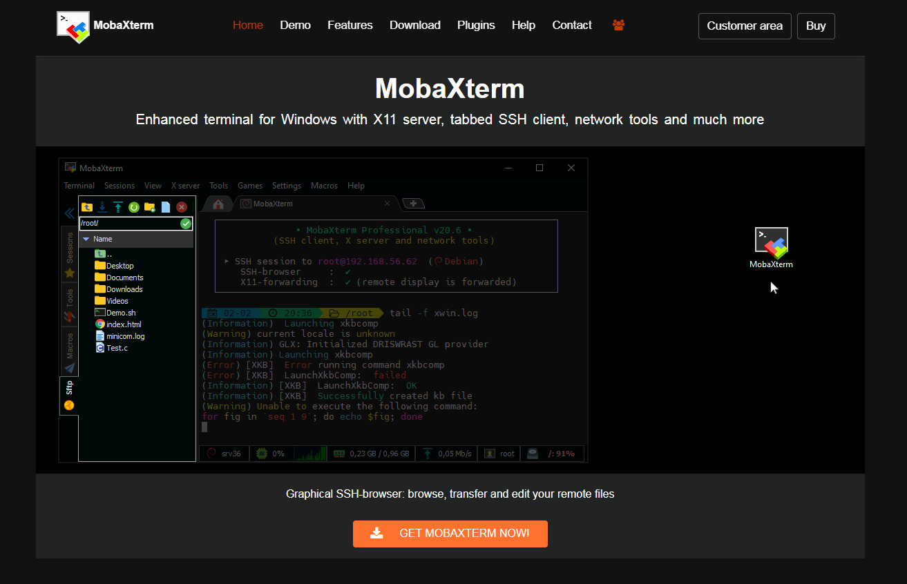The height and width of the screenshot is (584, 907).
Task: Click the RAM memory icon in status bar
Action: click(339, 454)
